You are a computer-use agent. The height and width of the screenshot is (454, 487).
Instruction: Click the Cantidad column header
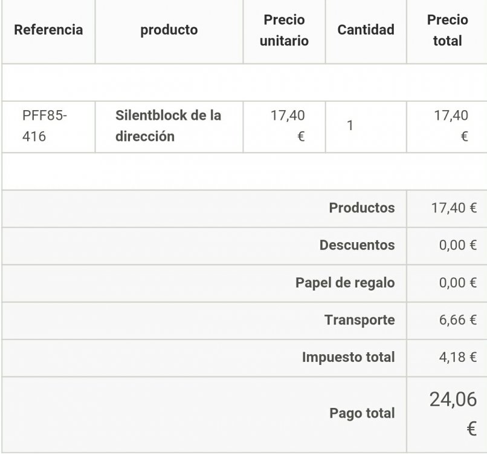coord(366,30)
